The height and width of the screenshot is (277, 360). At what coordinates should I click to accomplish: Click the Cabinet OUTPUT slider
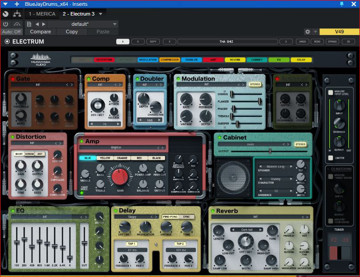tap(270, 151)
